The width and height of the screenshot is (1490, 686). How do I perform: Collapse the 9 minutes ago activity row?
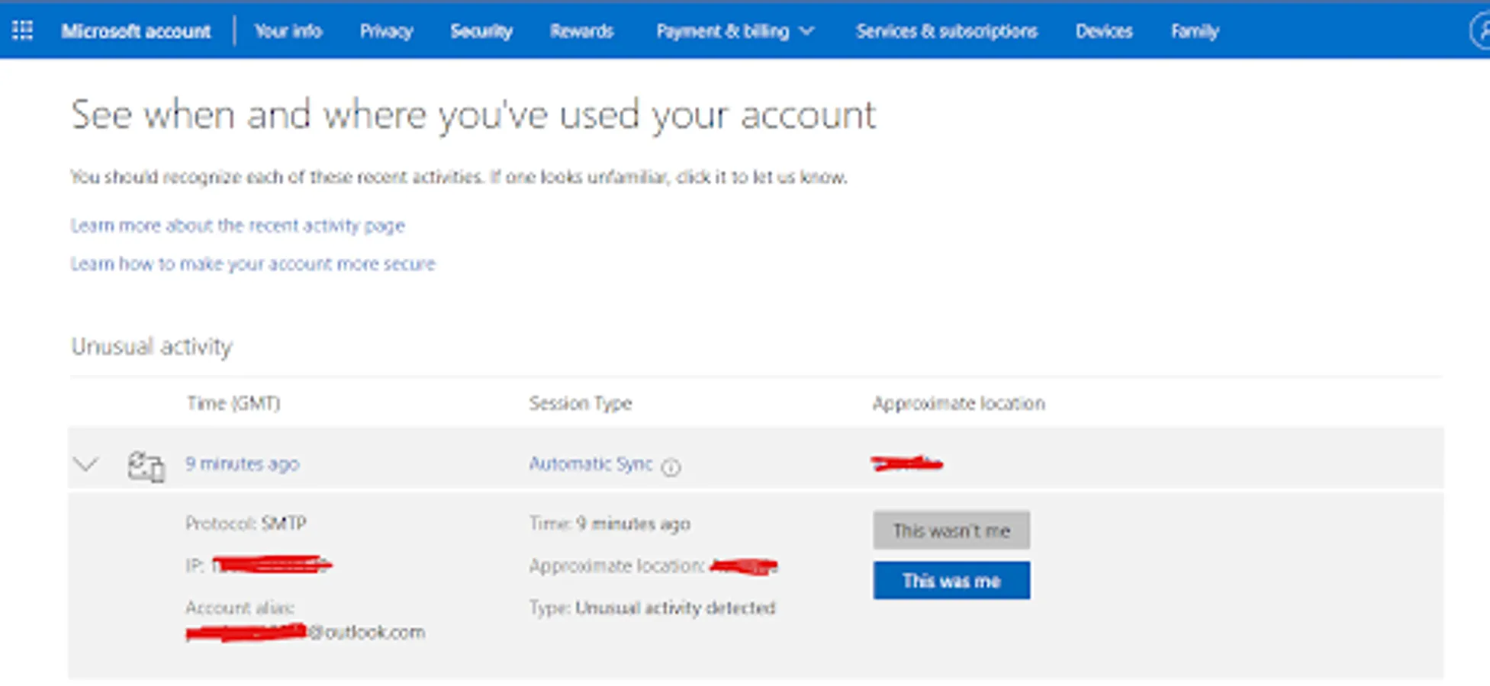[x=86, y=463]
